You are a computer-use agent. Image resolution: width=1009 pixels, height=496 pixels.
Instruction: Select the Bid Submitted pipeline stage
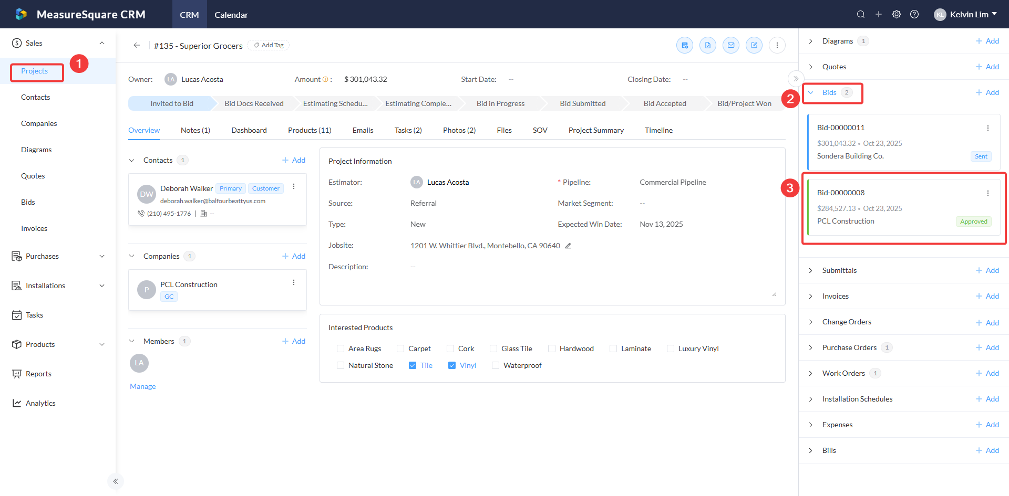click(x=582, y=103)
